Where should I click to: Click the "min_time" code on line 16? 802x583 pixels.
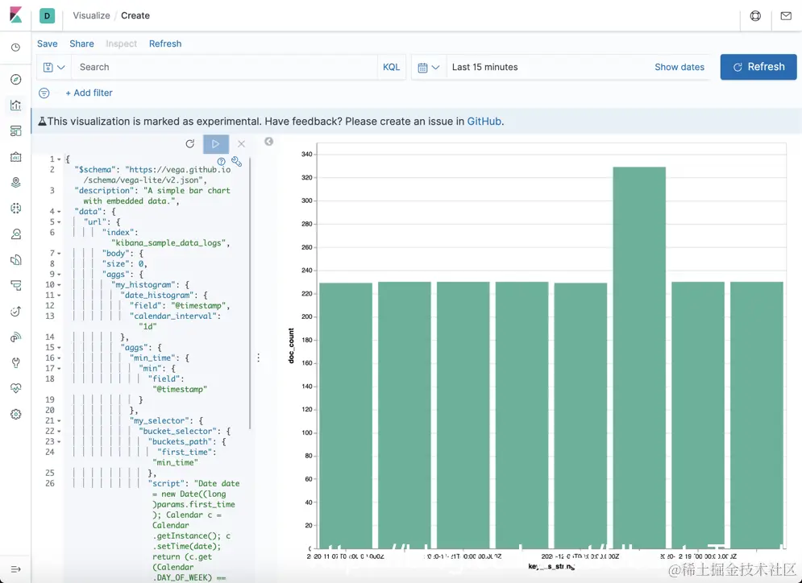[153, 358]
